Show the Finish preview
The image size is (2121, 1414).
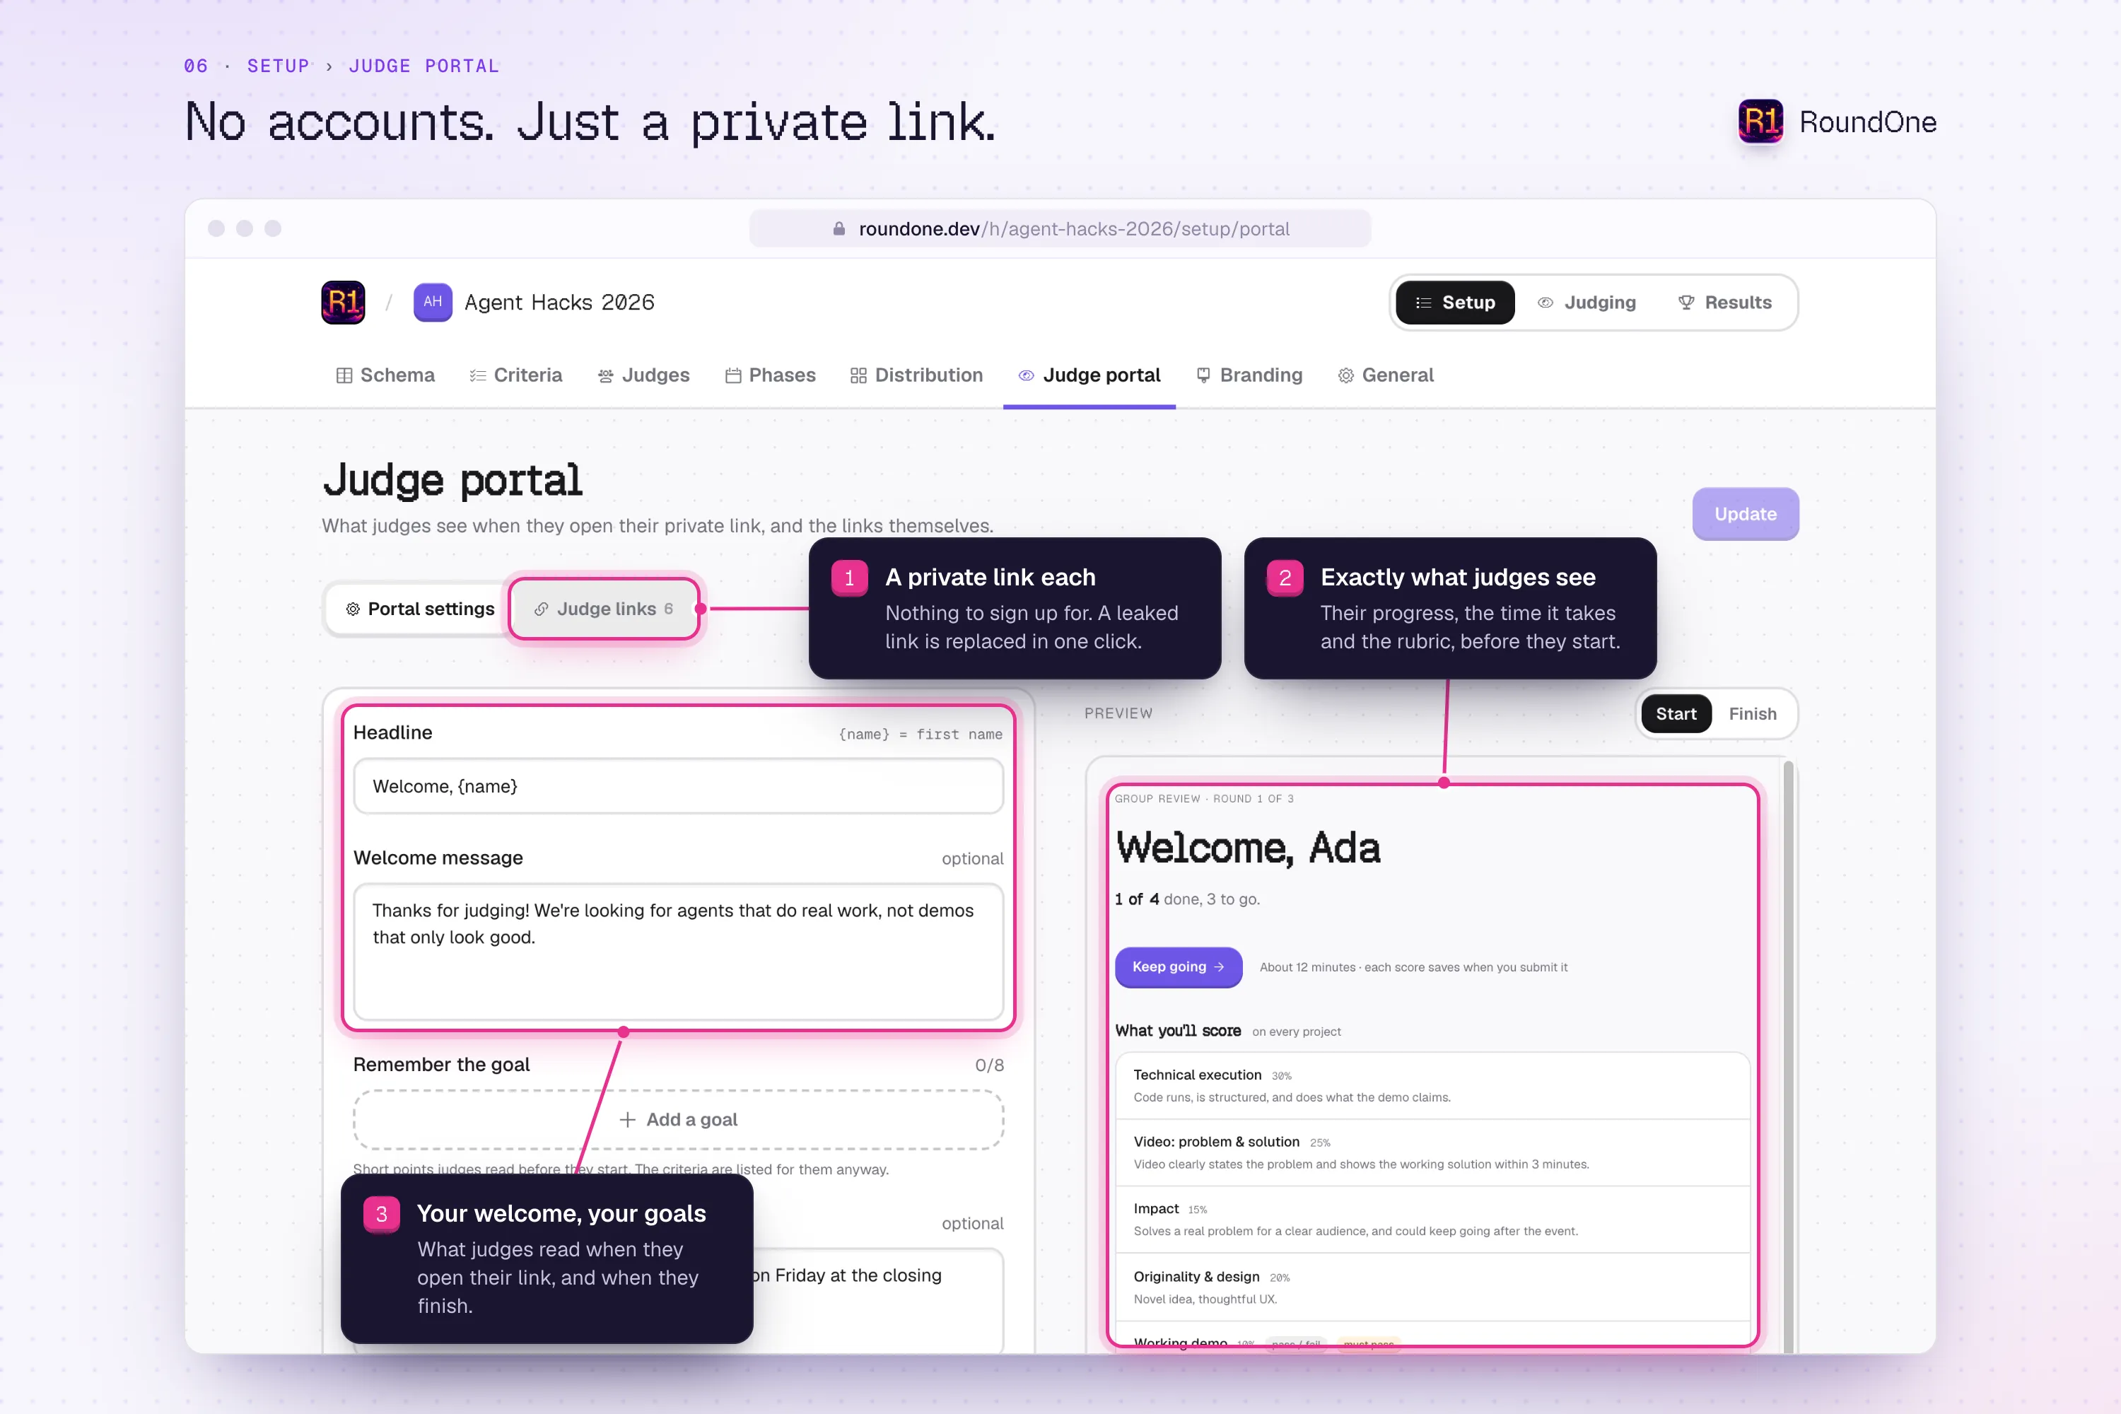[x=1752, y=713]
